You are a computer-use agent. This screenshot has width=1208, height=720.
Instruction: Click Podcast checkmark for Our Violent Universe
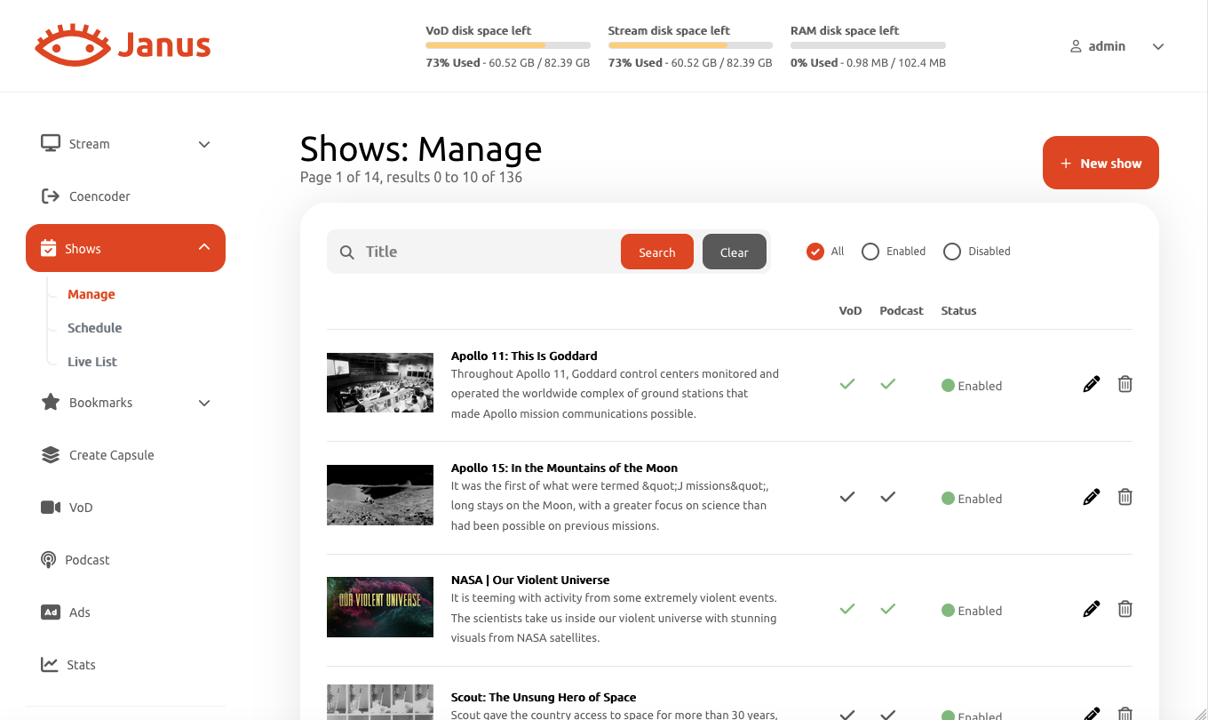point(887,609)
